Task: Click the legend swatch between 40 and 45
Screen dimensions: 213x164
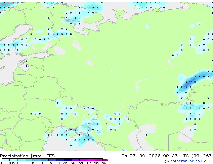Action: click(91, 160)
